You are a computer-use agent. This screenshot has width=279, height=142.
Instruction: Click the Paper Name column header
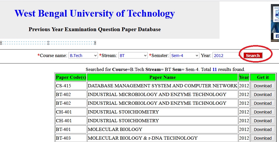(x=162, y=77)
